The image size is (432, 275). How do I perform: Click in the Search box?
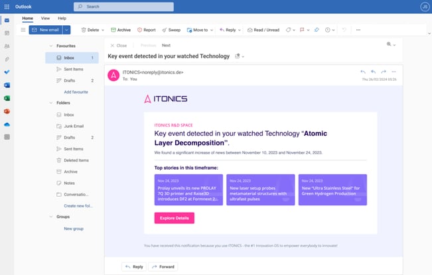pyautogui.click(x=123, y=7)
